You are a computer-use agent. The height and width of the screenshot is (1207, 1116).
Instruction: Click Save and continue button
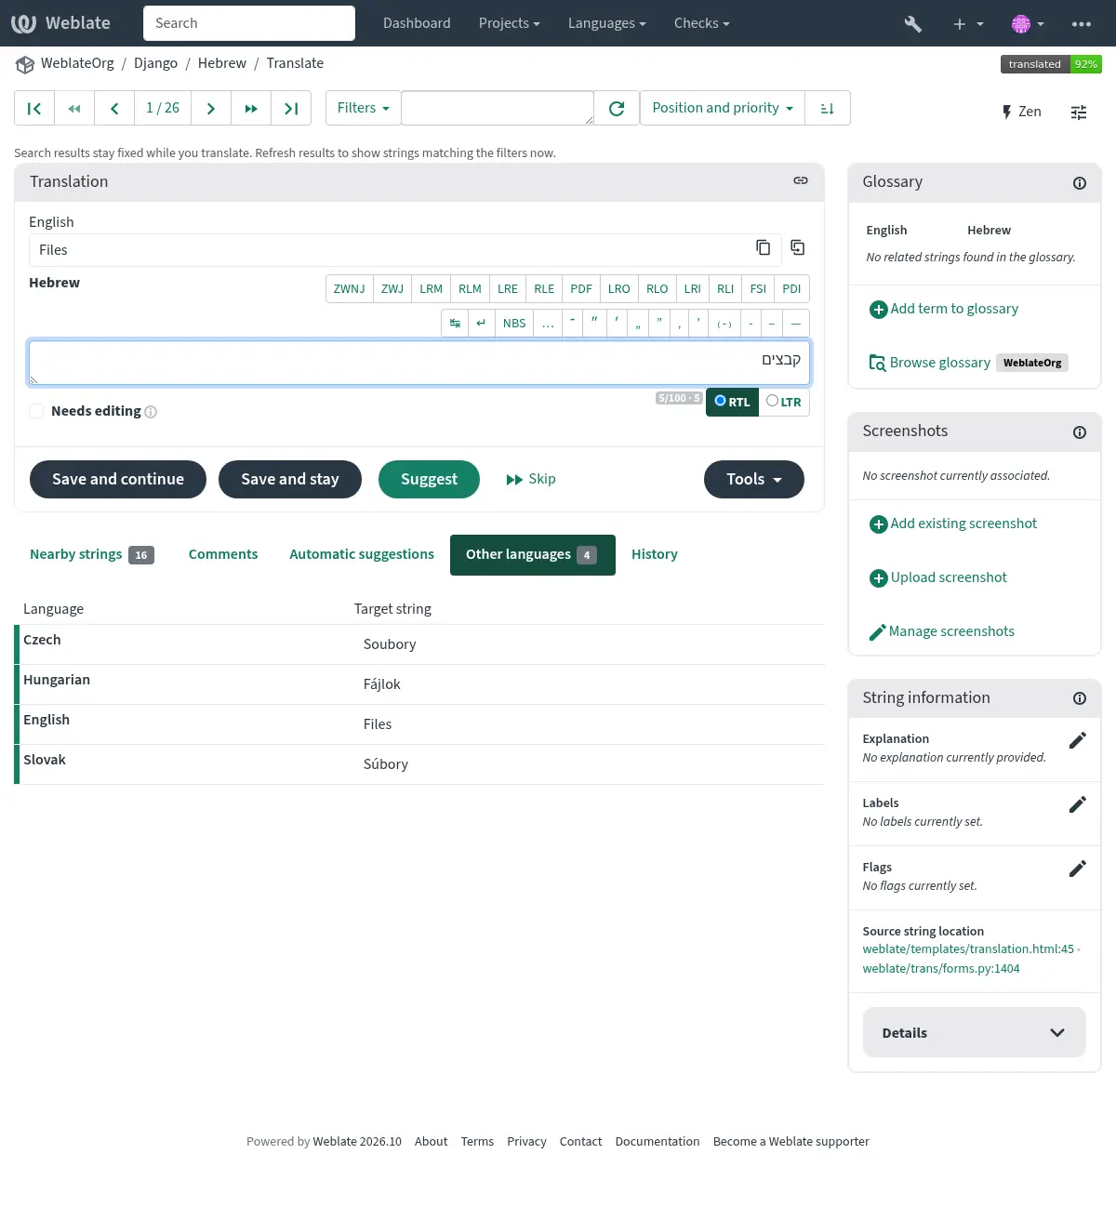118,479
